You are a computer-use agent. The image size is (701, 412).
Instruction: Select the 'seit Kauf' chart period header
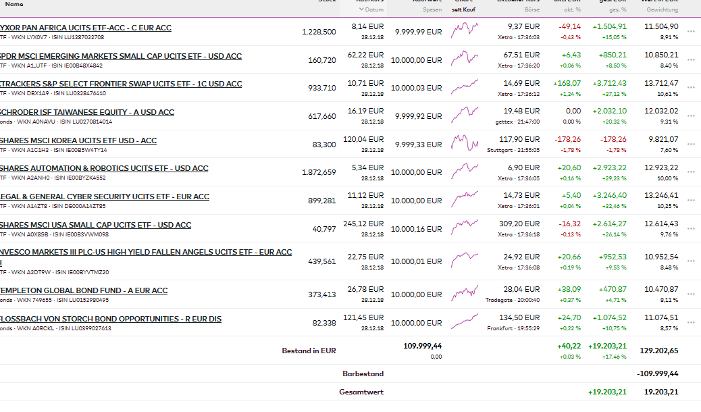pyautogui.click(x=463, y=9)
